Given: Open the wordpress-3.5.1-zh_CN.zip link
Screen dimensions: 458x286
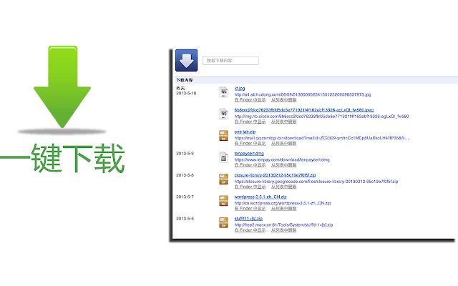Looking at the screenshot, I should (x=260, y=197).
